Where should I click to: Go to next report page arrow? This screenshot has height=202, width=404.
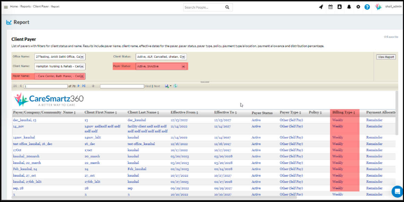[x=79, y=86]
